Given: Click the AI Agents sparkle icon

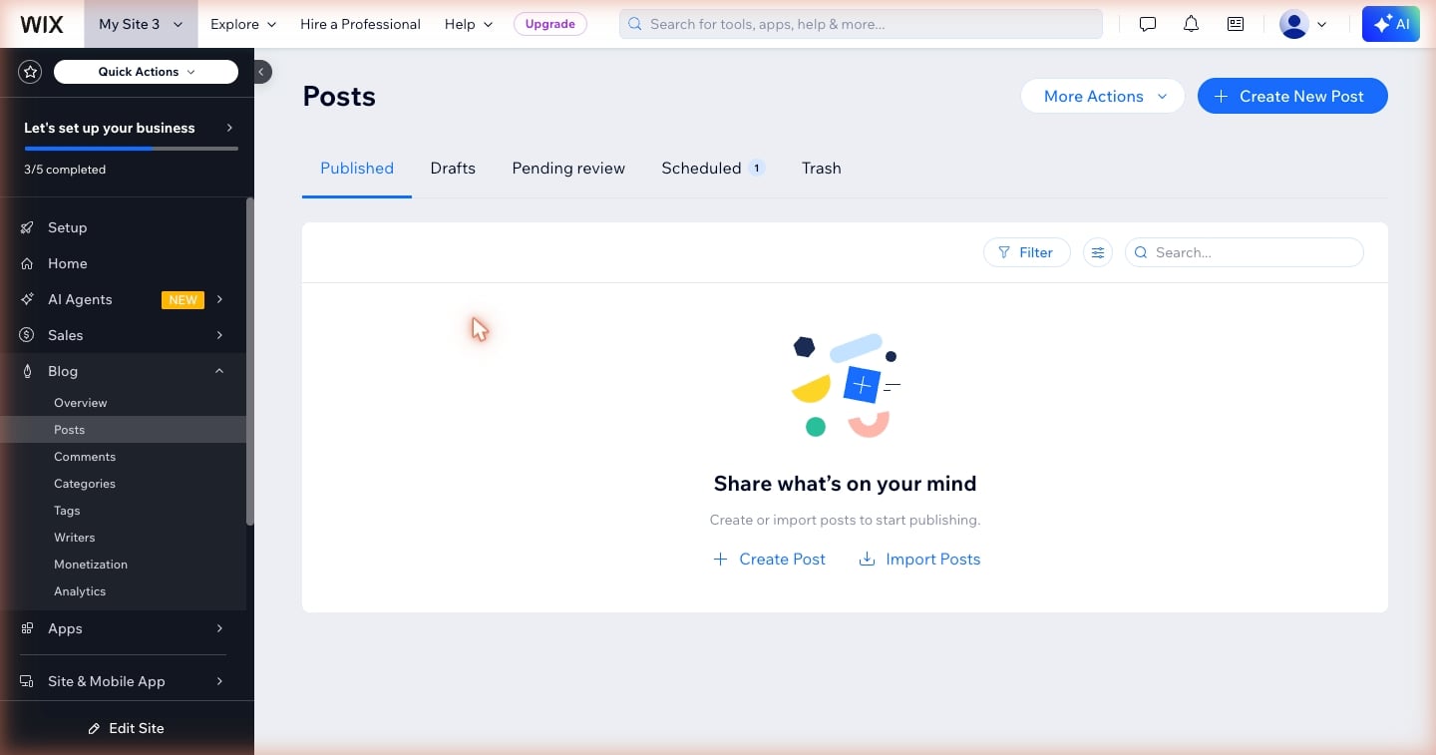Looking at the screenshot, I should pyautogui.click(x=28, y=299).
